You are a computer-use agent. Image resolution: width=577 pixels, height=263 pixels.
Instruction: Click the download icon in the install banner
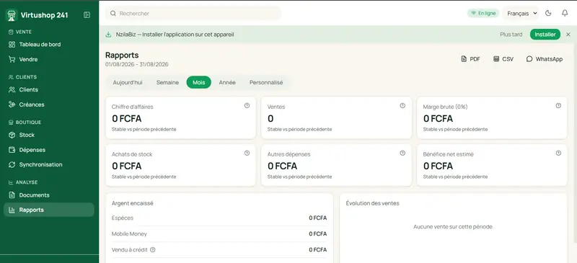109,35
